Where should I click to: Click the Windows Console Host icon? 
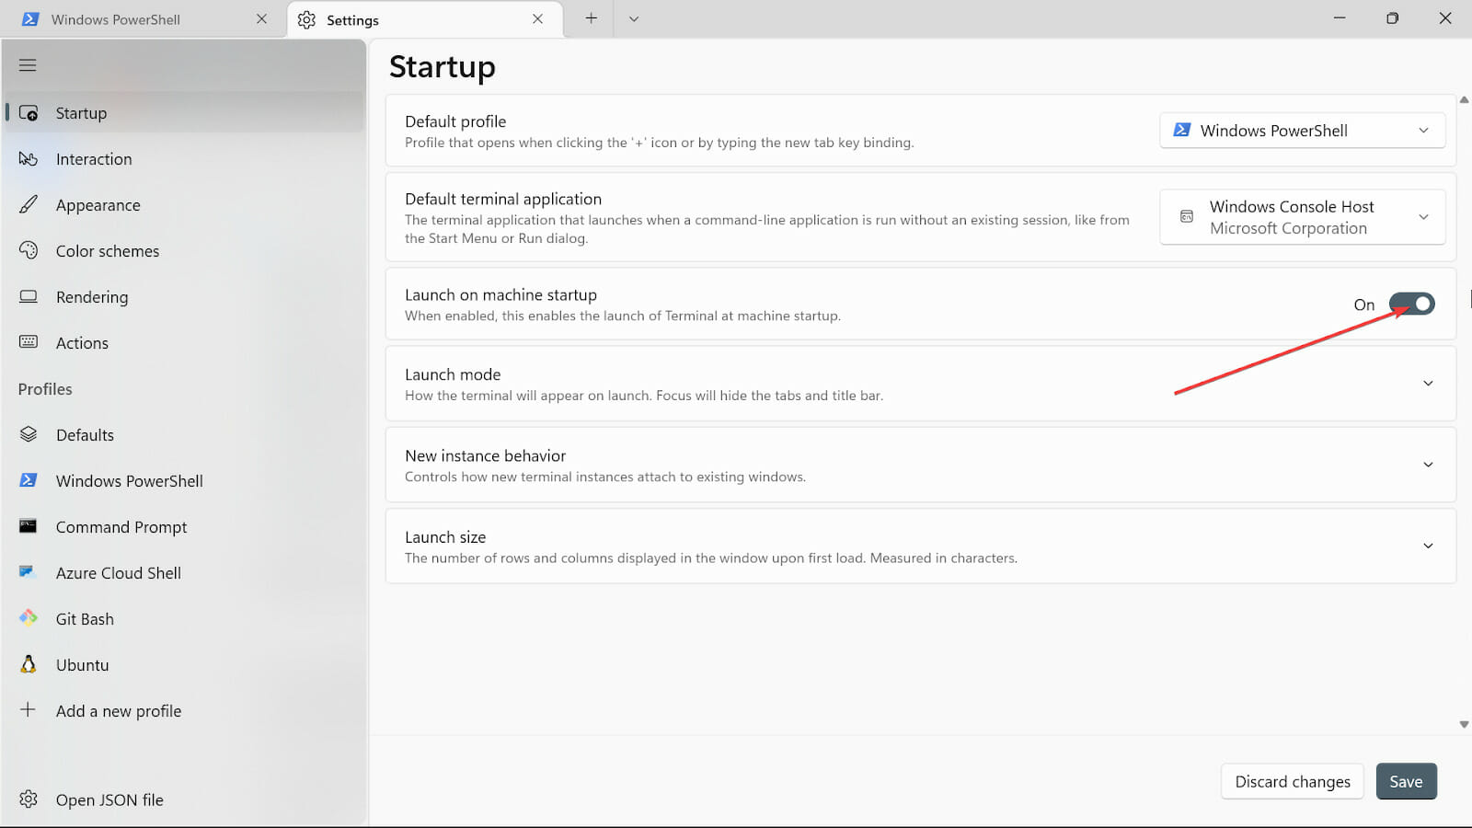1187,217
